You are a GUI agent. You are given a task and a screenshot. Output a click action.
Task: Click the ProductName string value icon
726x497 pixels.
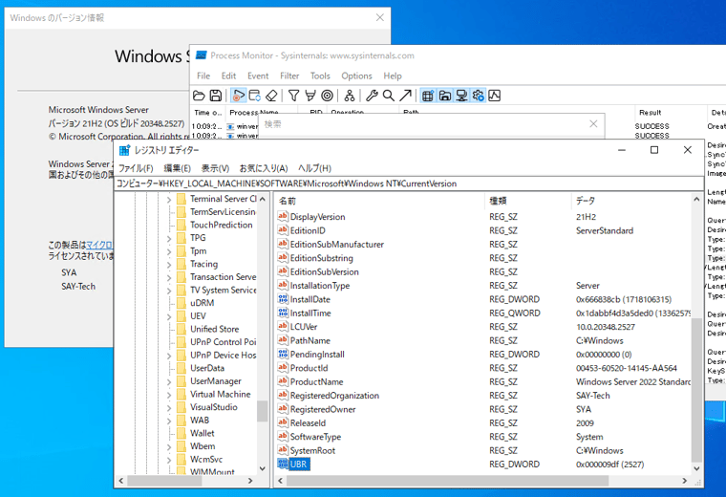pyautogui.click(x=283, y=381)
